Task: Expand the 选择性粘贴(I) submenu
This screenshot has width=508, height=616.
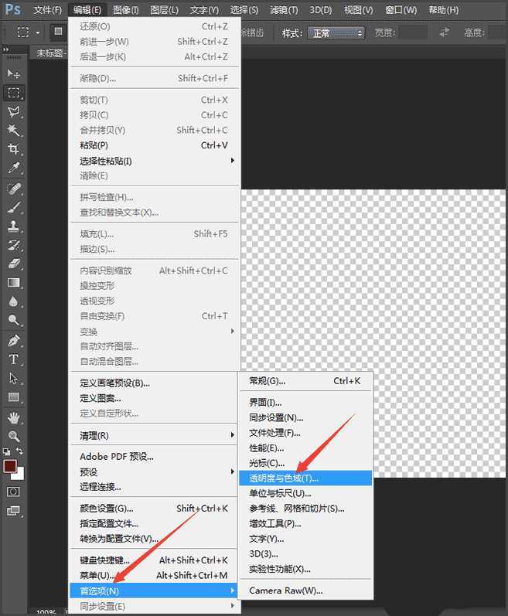Action: coord(154,161)
